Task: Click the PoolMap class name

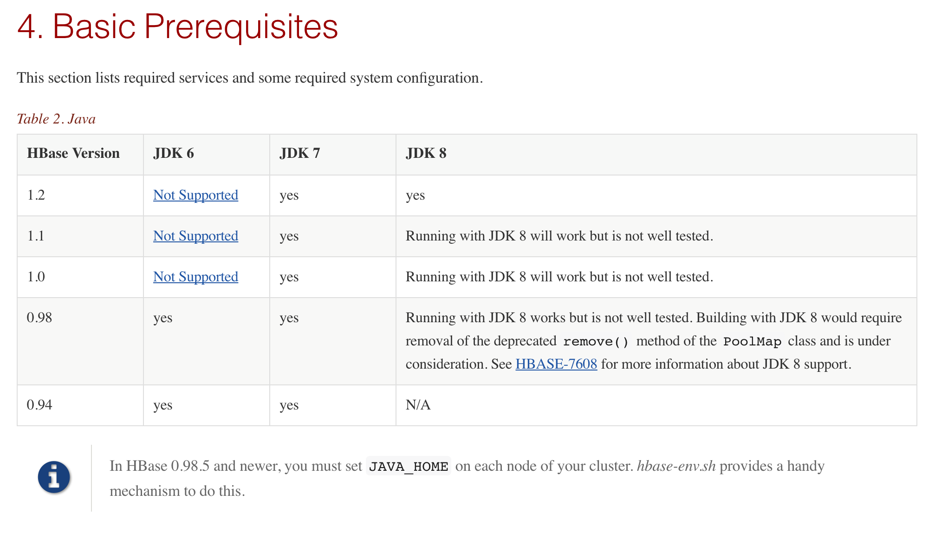Action: [x=752, y=342]
